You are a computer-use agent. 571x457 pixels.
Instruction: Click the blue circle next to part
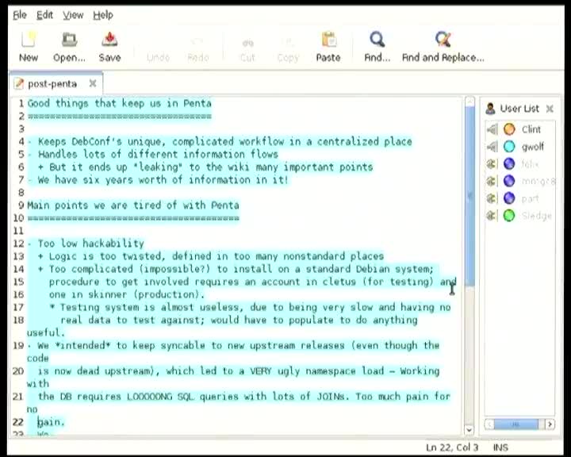click(509, 198)
